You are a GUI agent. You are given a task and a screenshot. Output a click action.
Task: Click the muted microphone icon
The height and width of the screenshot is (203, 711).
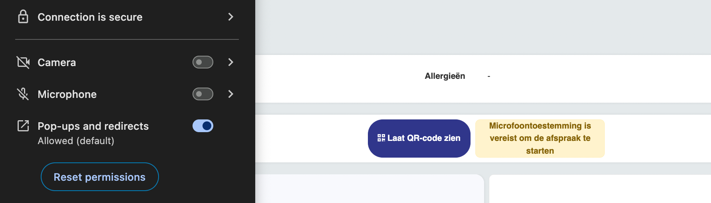point(23,94)
